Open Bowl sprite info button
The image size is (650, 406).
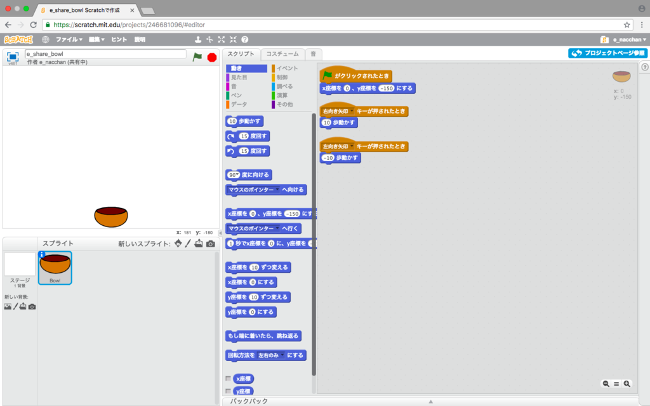pos(41,254)
